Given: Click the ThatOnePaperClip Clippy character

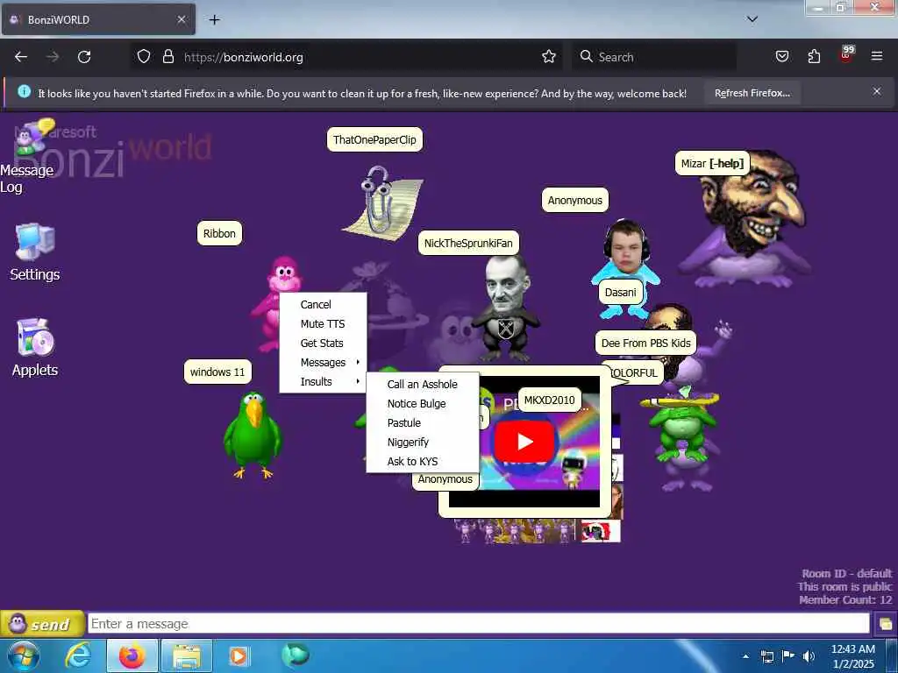Looking at the screenshot, I should click(382, 202).
